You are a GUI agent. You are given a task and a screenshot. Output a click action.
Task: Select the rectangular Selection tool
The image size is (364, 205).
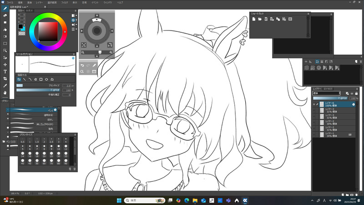[x=5, y=43]
